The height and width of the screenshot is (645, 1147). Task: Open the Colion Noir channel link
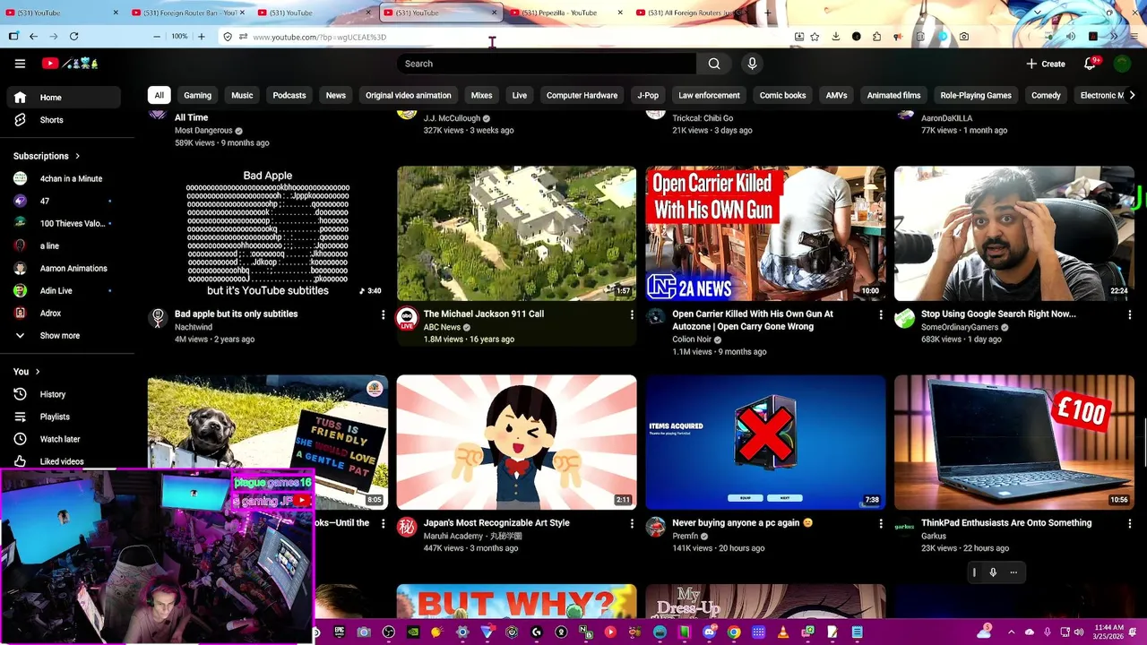(692, 340)
